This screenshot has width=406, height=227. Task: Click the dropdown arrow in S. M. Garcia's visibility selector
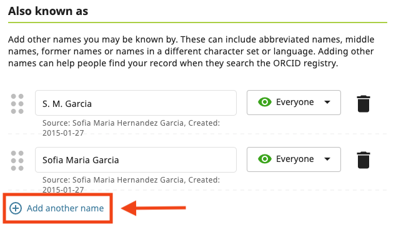(x=327, y=102)
